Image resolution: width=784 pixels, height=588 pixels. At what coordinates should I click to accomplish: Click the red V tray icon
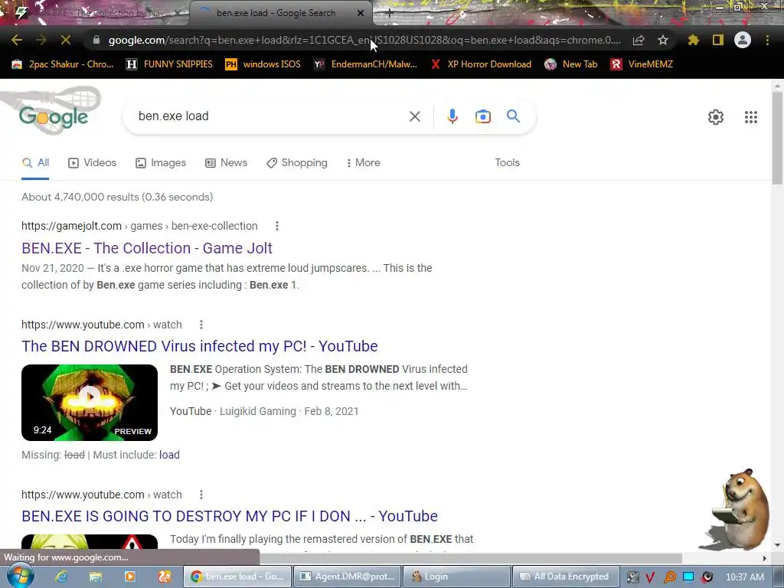point(650,577)
